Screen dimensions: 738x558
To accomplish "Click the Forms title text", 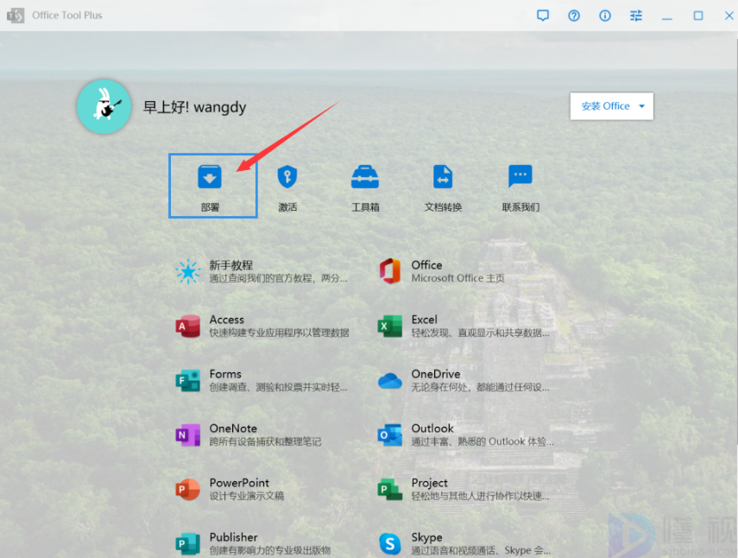I will coord(225,374).
